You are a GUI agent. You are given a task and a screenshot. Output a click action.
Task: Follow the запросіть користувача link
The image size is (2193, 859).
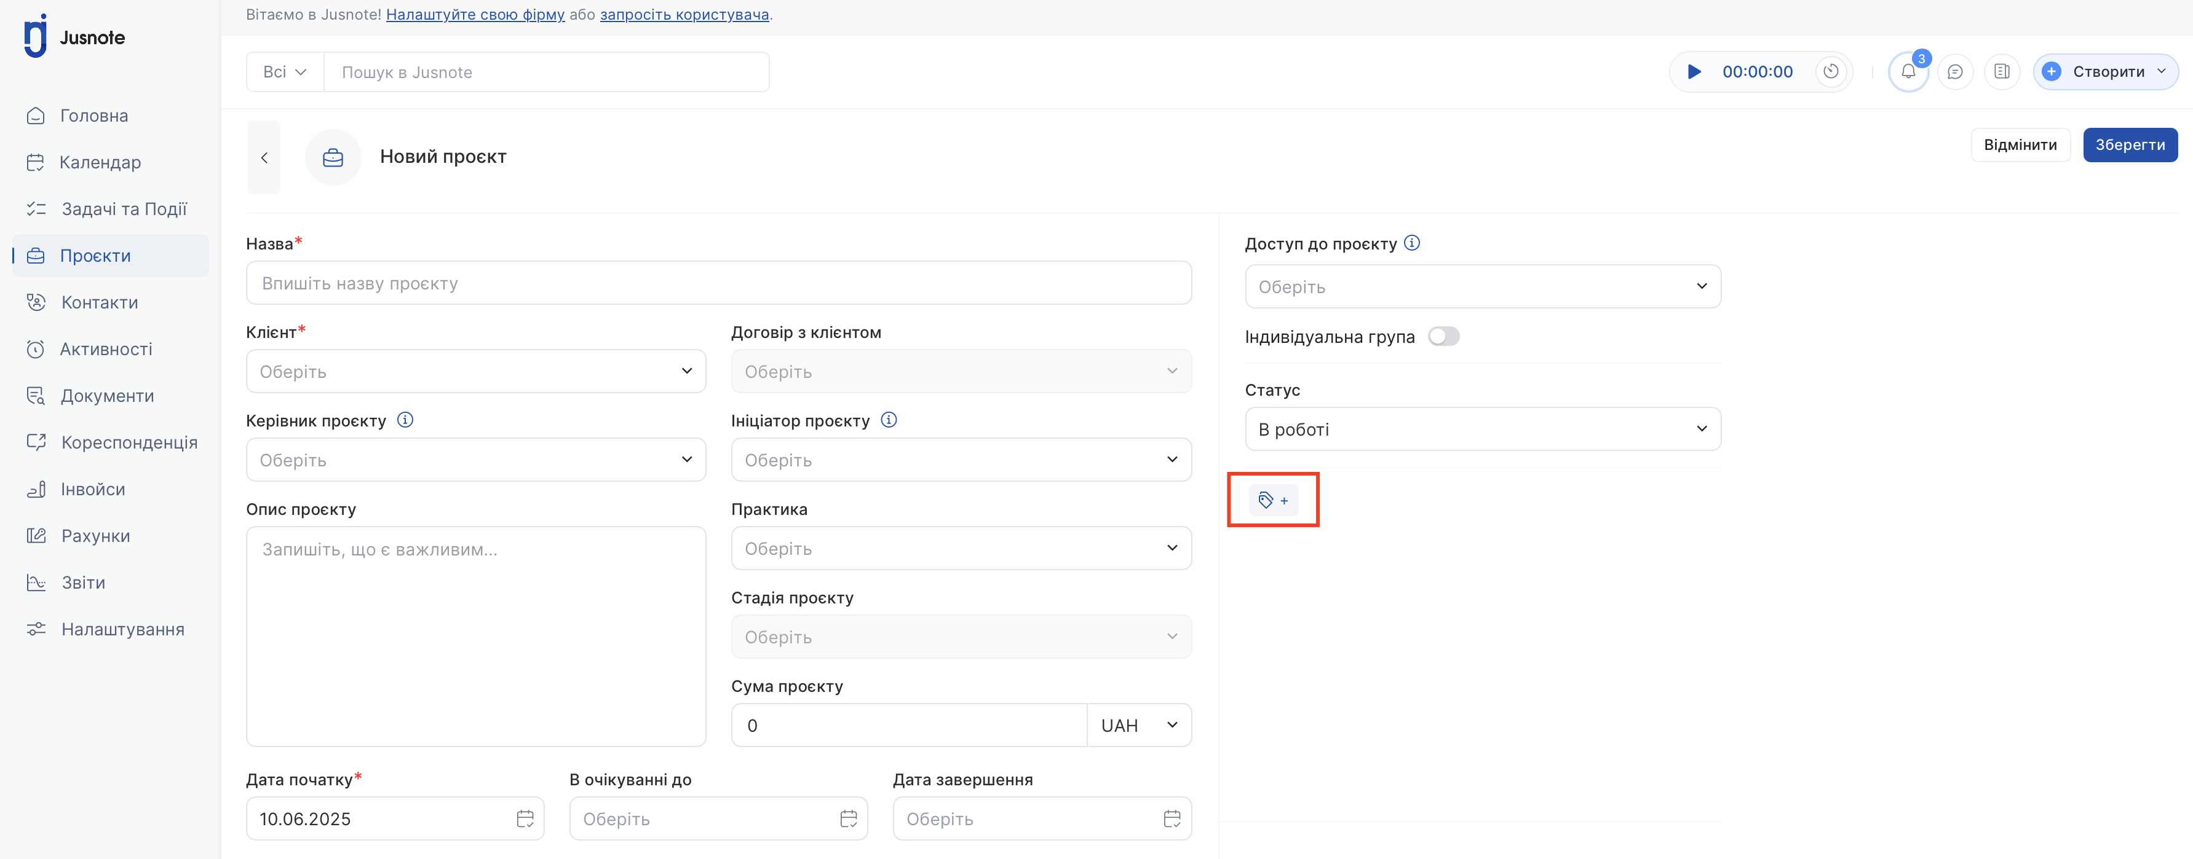[684, 15]
